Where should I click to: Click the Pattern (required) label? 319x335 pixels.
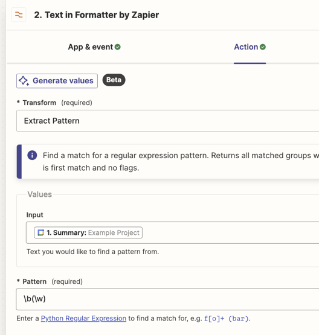tap(50, 281)
